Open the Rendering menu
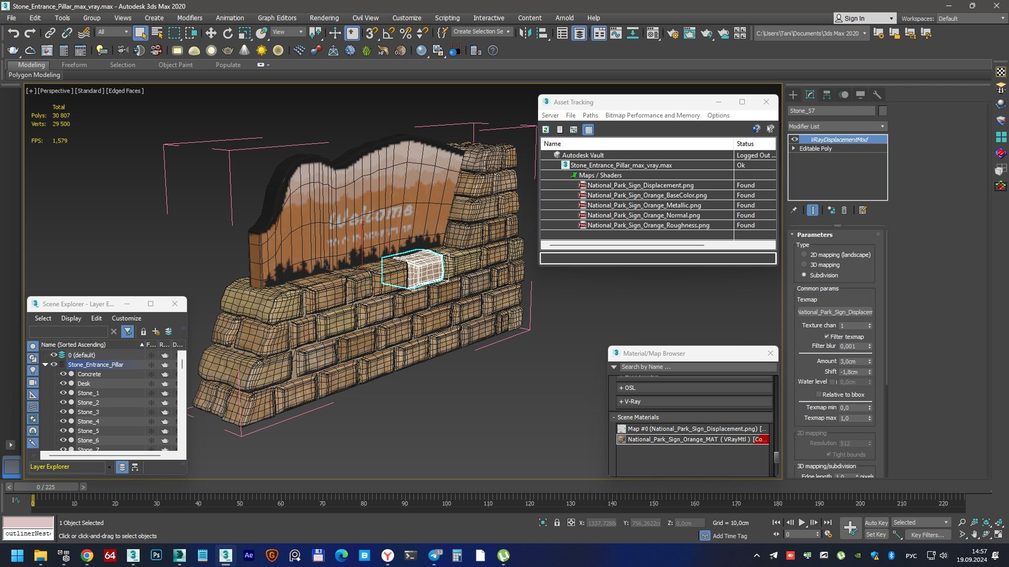Image resolution: width=1009 pixels, height=567 pixels. click(324, 18)
